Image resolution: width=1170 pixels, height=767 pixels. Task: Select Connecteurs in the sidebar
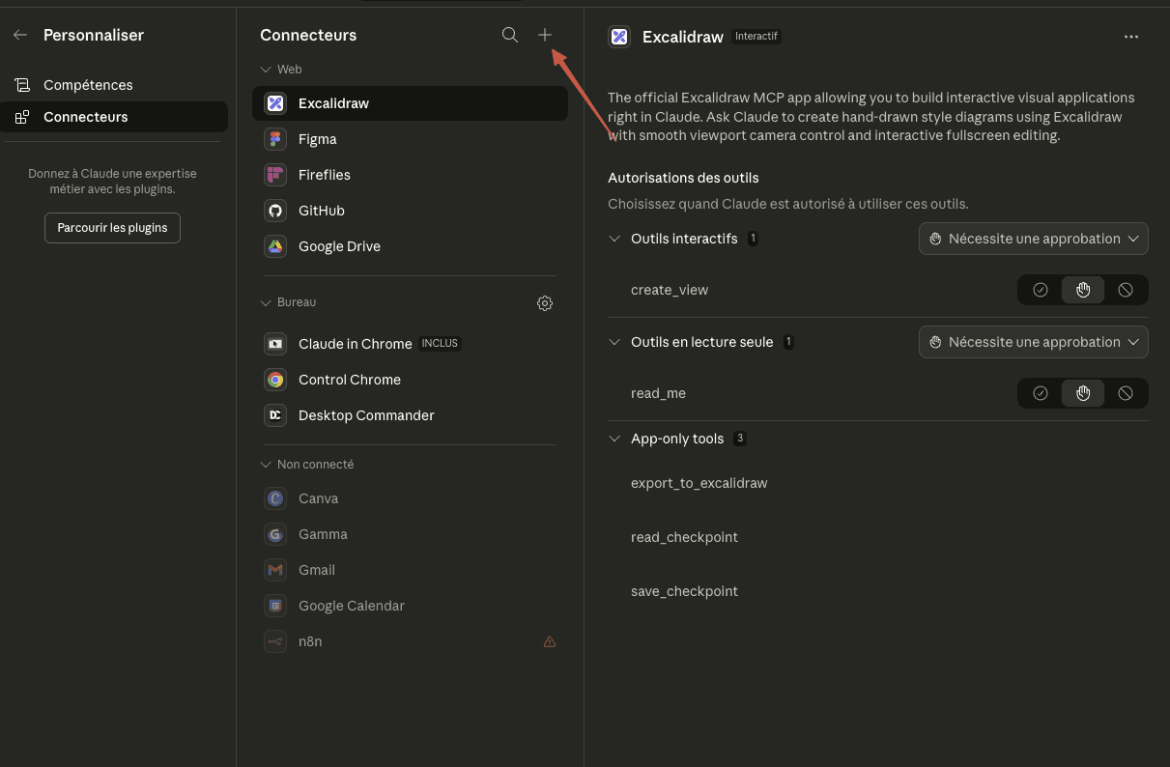pyautogui.click(x=85, y=117)
